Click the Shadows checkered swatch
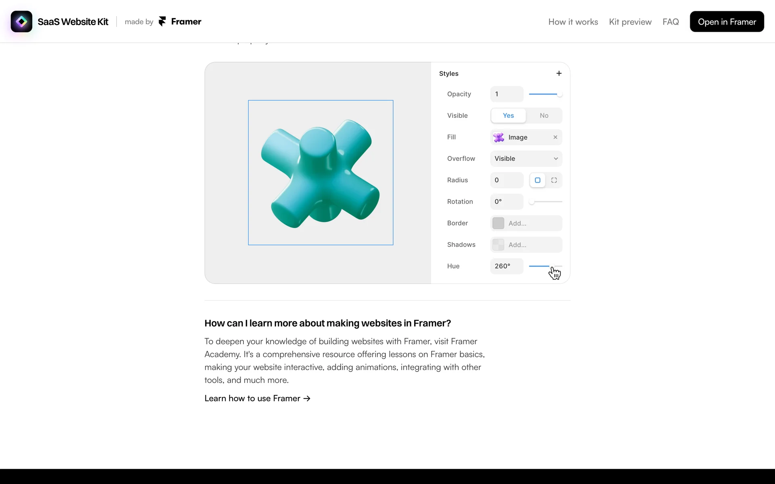Viewport: 775px width, 484px height. click(498, 245)
